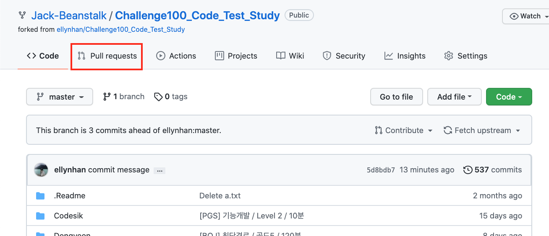Open the "[PGS] 기능개발 / Level 2 / 10분" commit

(x=252, y=216)
